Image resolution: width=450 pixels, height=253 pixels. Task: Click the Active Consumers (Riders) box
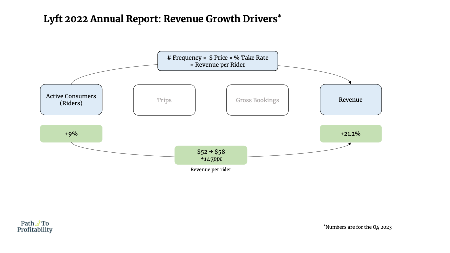71,100
